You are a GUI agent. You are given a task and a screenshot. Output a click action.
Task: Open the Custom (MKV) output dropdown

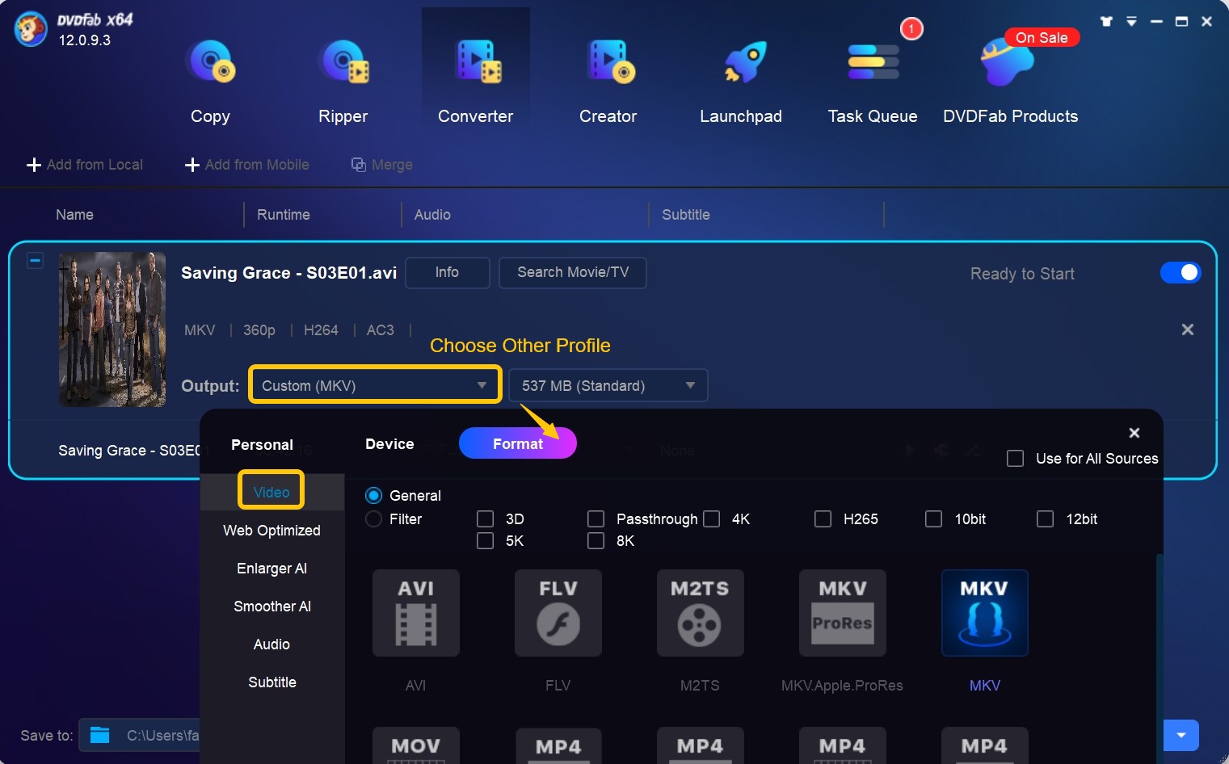[x=374, y=385]
